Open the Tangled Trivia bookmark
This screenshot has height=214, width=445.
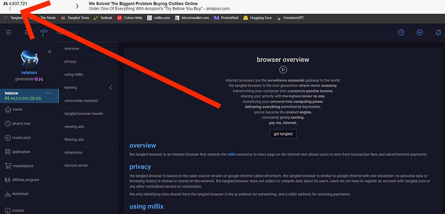[x=75, y=18]
